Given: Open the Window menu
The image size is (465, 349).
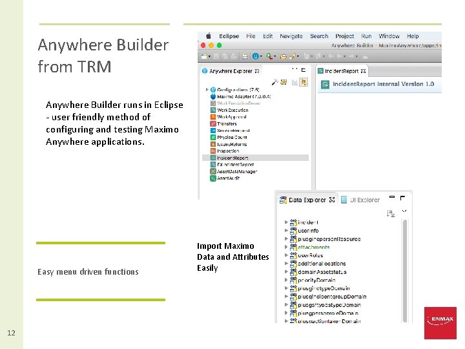Looking at the screenshot, I should (x=389, y=36).
